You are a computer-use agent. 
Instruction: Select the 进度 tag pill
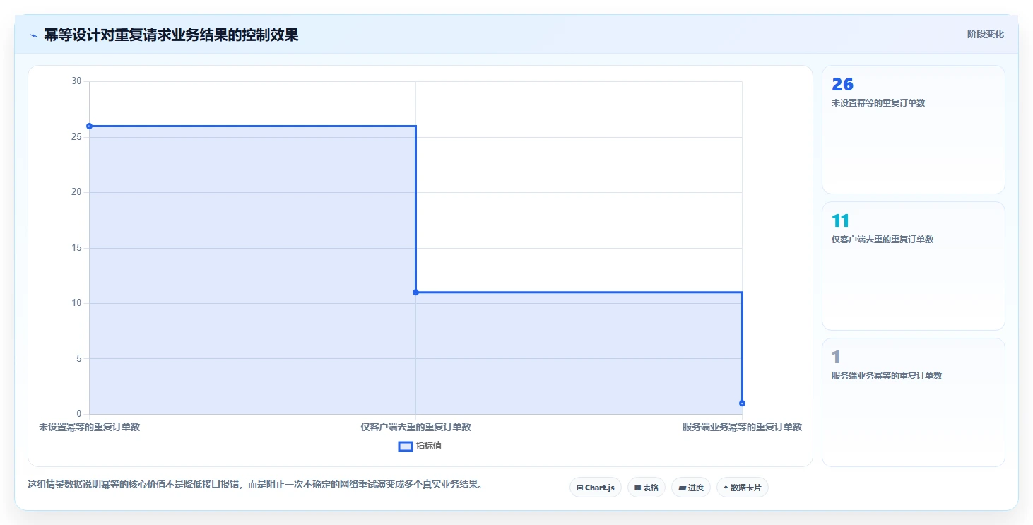(691, 488)
